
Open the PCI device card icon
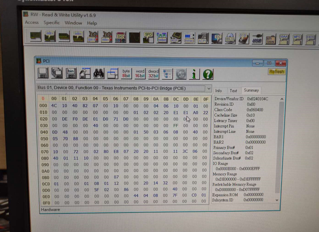[x=36, y=37]
